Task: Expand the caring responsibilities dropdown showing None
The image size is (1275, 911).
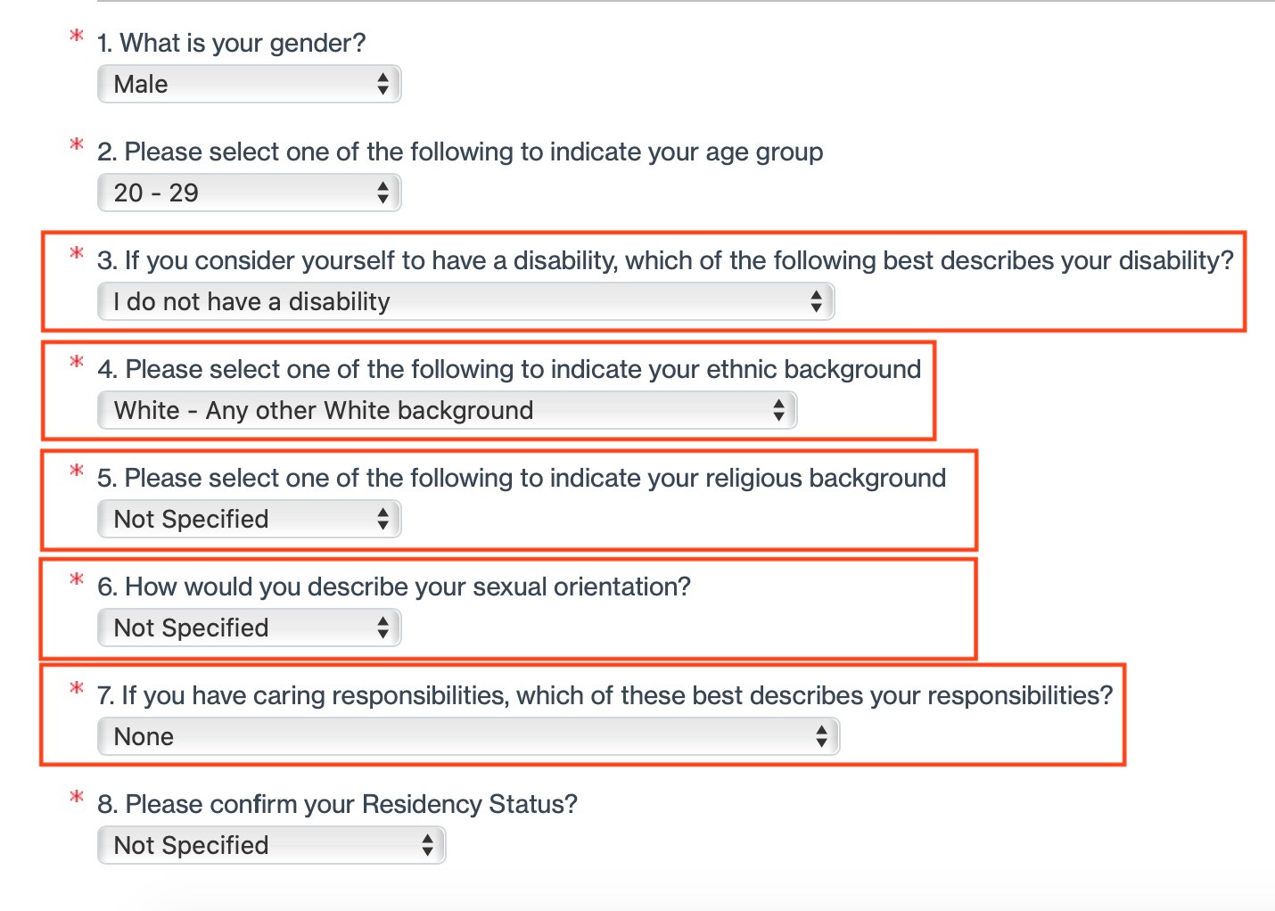Action: point(468,737)
